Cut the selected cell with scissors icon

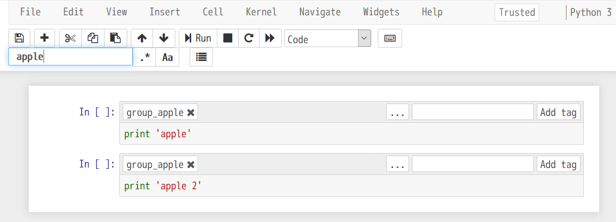[70, 38]
